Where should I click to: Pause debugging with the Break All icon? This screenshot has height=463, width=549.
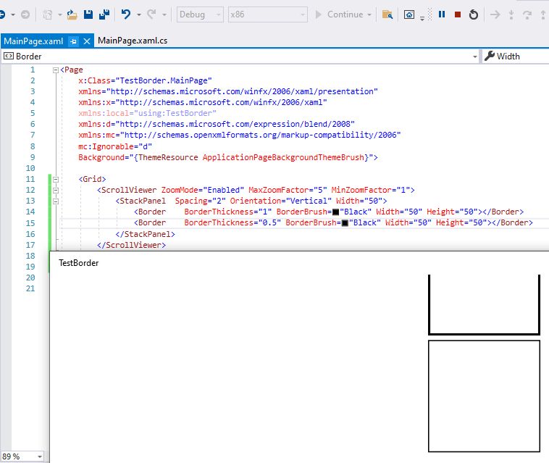click(442, 14)
